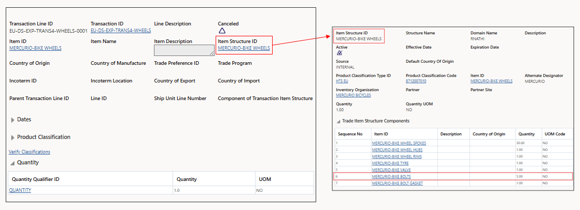Click the Active status icon in structure panel
580x210 pixels.
pyautogui.click(x=339, y=53)
